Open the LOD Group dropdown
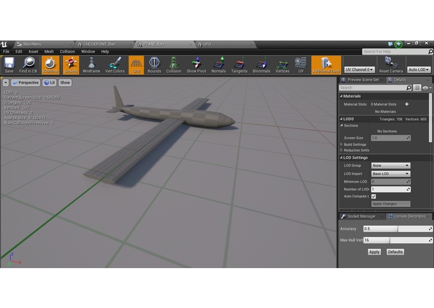This screenshot has height=308, width=434. coord(390,165)
